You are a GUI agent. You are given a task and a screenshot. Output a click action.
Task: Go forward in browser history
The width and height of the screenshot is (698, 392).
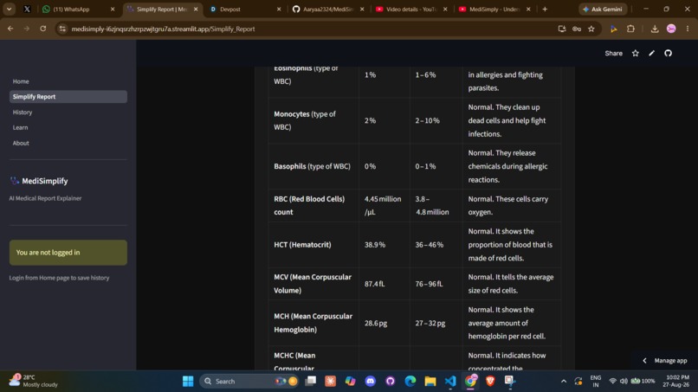(x=27, y=29)
